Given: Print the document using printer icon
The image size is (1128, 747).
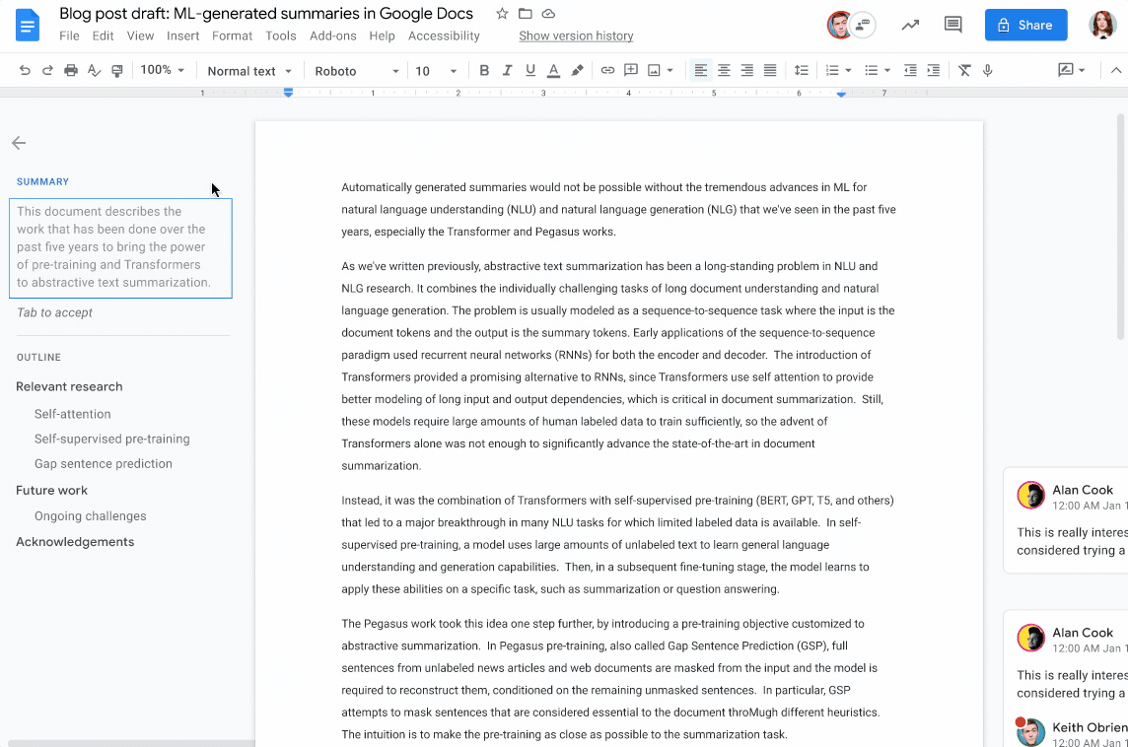Looking at the screenshot, I should coord(71,70).
